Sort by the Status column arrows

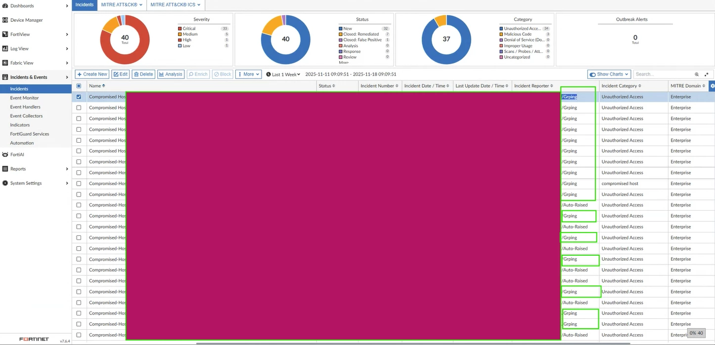(334, 86)
